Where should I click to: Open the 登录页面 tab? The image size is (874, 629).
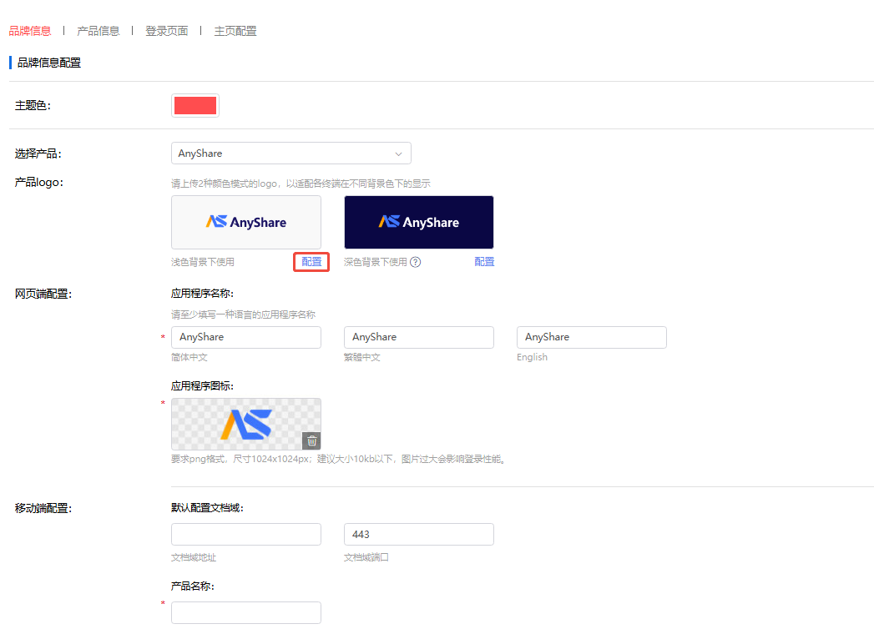tap(167, 31)
